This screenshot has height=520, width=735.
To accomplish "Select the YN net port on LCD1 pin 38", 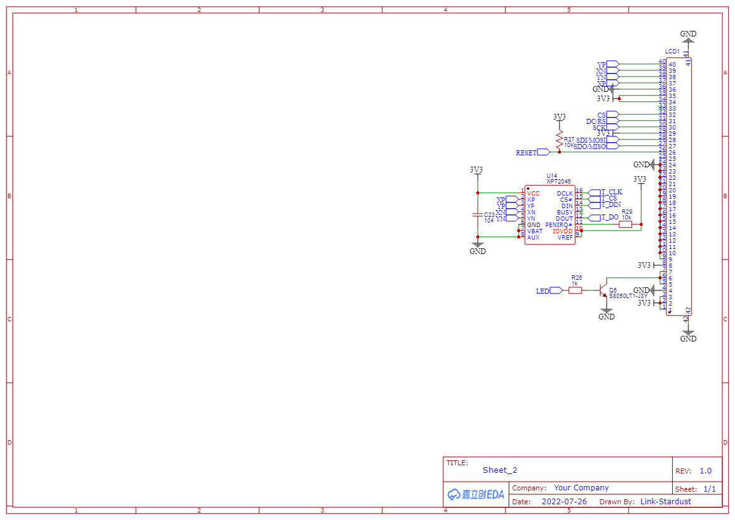I will [612, 77].
